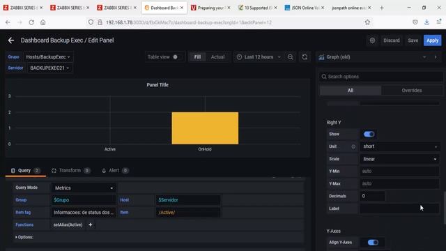Select the Overrides tab
This screenshot has height=251, width=446.
tap(412, 91)
